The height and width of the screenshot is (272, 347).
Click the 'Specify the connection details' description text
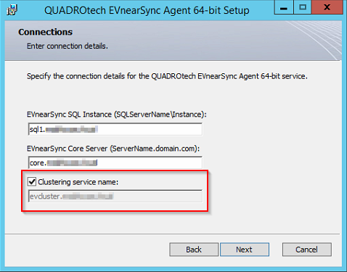click(x=167, y=76)
